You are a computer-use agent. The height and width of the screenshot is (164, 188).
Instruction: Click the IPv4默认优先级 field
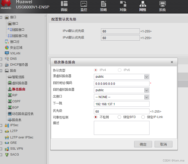coord(120,31)
